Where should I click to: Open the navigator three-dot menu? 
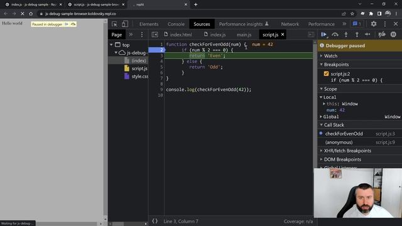pyautogui.click(x=142, y=35)
